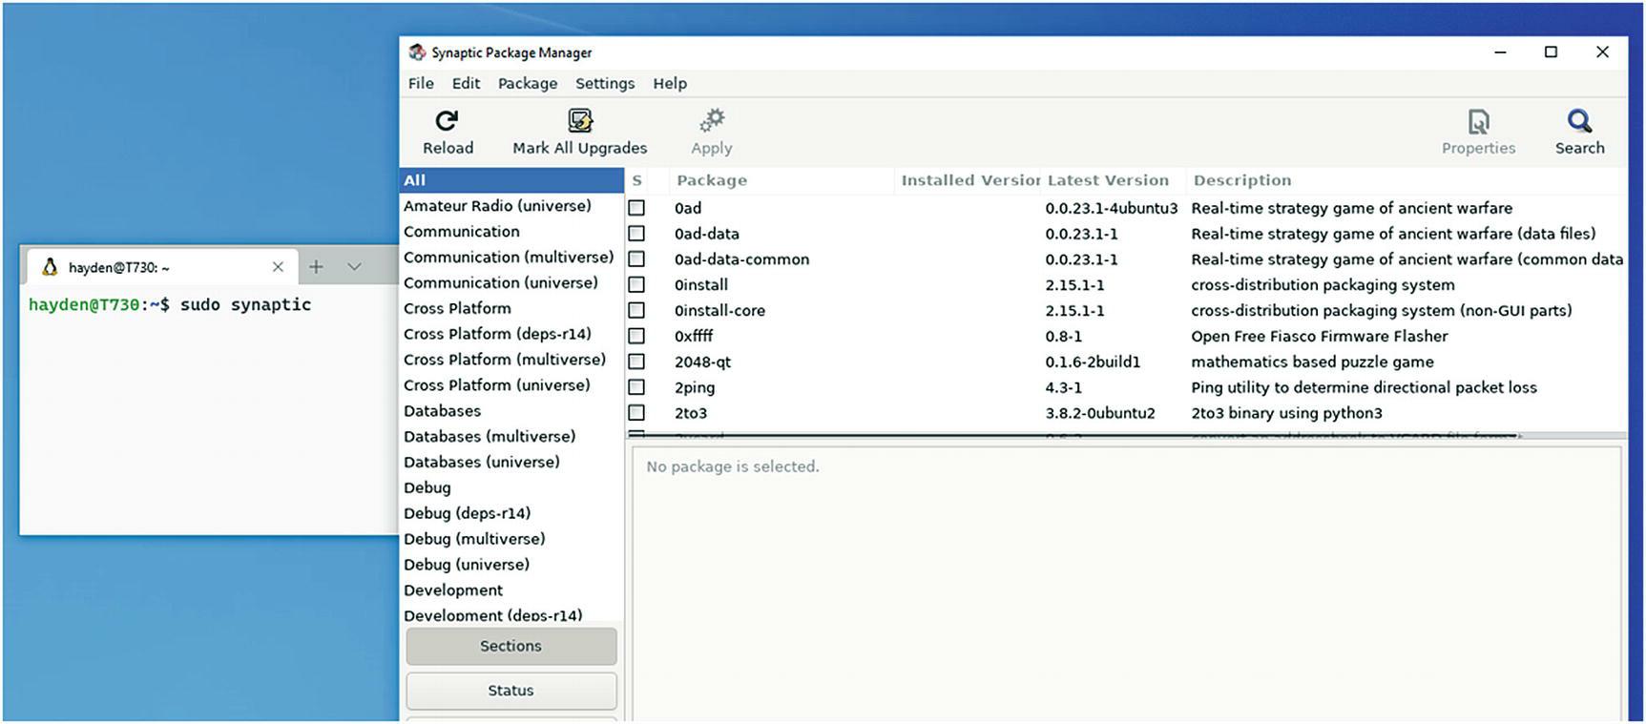This screenshot has height=724, width=1646.
Task: Click the Reload toolbar icon
Action: click(447, 121)
